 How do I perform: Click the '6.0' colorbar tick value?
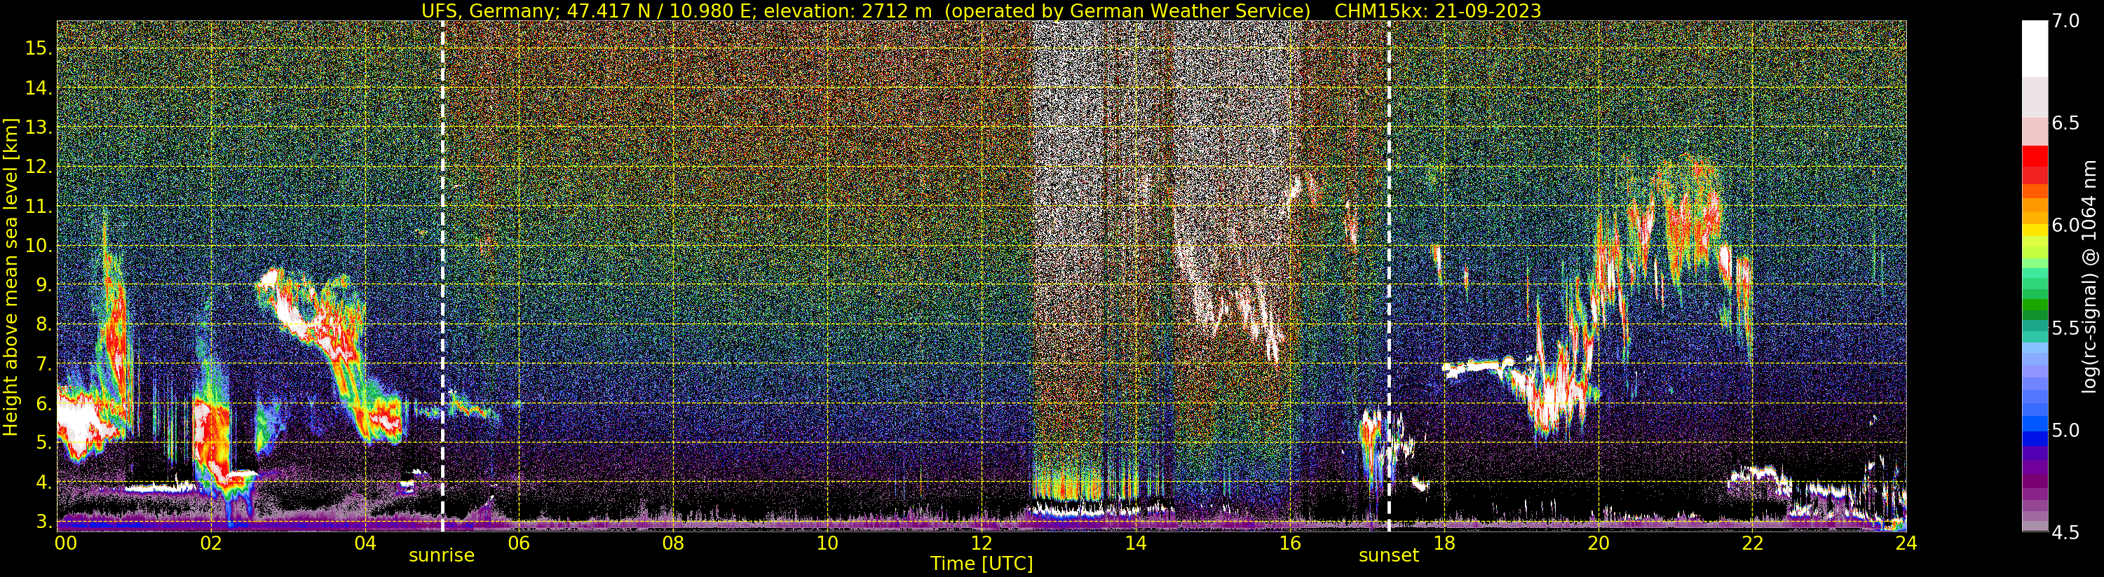click(2065, 225)
